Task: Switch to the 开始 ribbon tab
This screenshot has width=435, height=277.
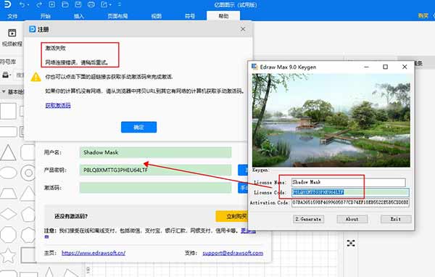Action: pyautogui.click(x=46, y=16)
